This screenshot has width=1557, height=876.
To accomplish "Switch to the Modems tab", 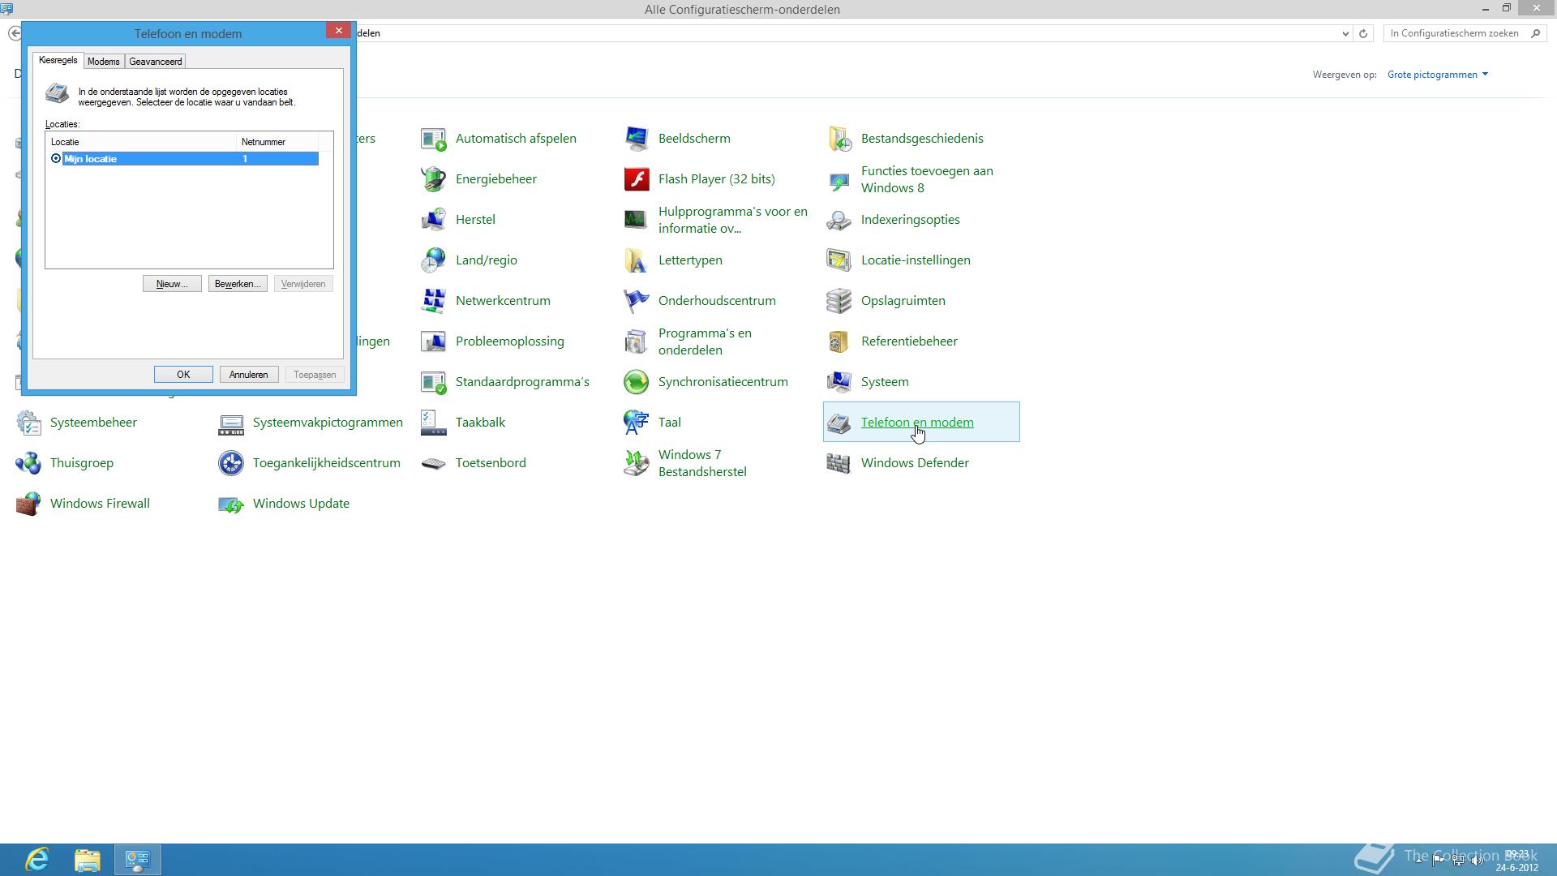I will click(103, 62).
